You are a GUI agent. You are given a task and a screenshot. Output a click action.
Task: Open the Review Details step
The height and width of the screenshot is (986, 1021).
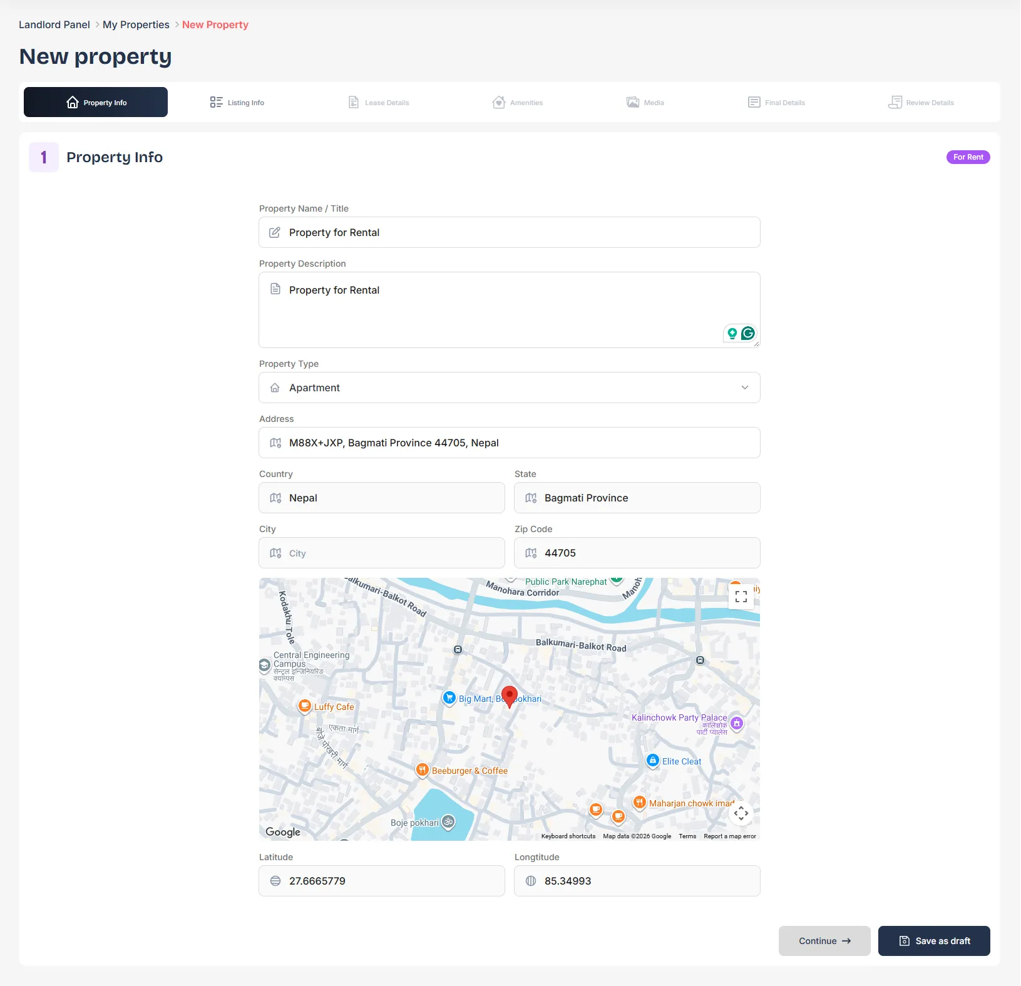[921, 103]
